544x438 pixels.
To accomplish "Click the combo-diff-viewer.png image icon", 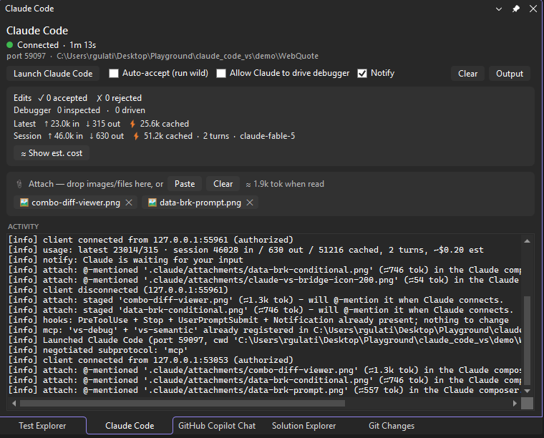I will point(24,203).
